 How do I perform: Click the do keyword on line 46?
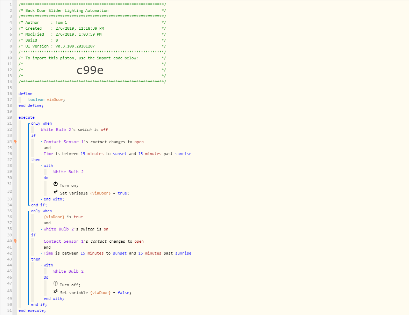46,277
